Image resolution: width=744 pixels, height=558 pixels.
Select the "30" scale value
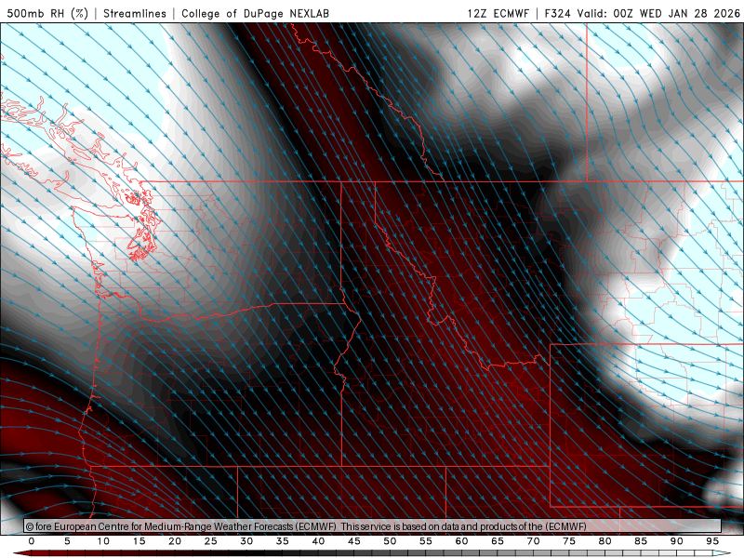tap(246, 541)
